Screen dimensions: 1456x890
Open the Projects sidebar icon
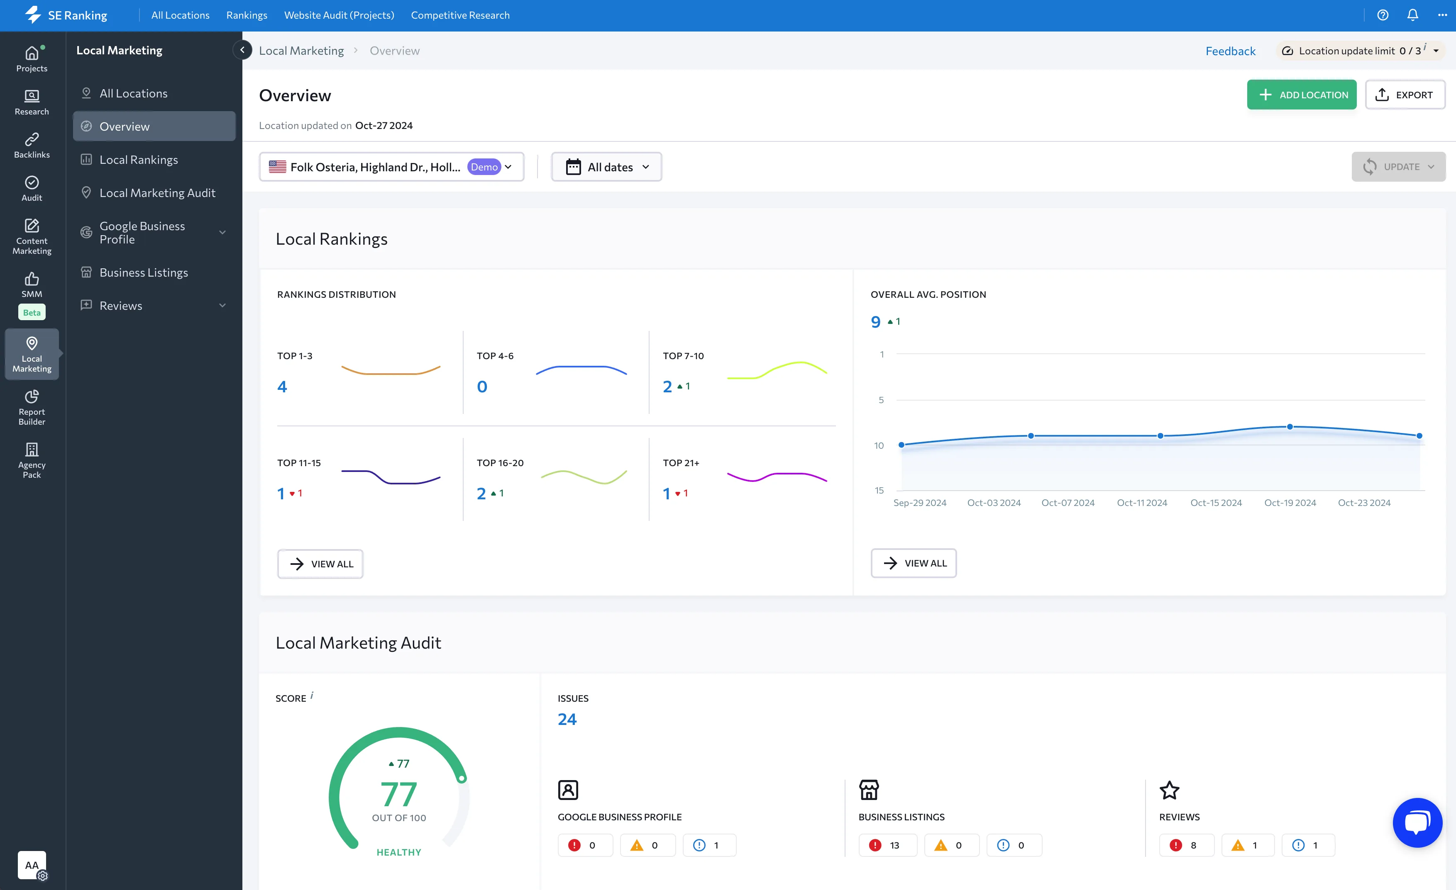(32, 59)
